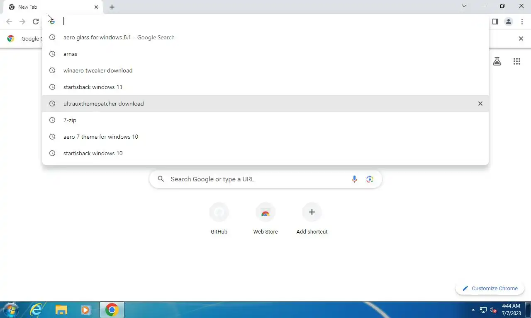Click the magnifier icon in the search box
The height and width of the screenshot is (318, 531).
tap(161, 179)
